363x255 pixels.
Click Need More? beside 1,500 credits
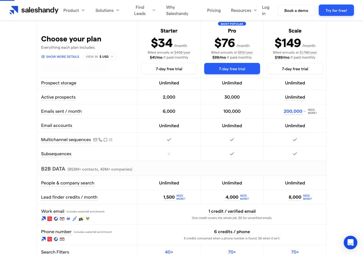pos(181,197)
